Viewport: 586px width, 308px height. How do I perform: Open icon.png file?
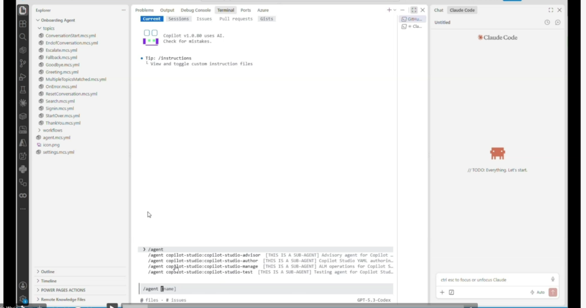click(x=51, y=145)
